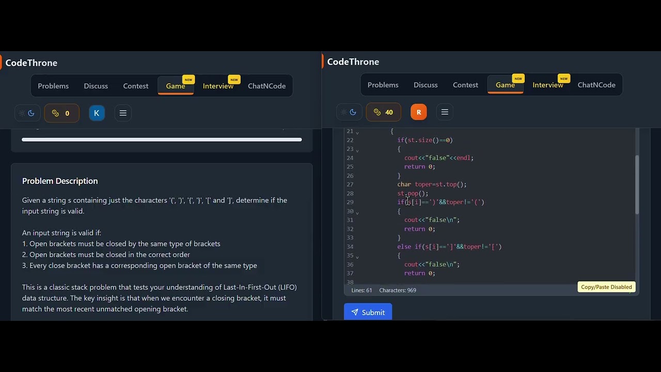Click 'return 0;' on line 25
The height and width of the screenshot is (372, 661).
[x=420, y=166]
